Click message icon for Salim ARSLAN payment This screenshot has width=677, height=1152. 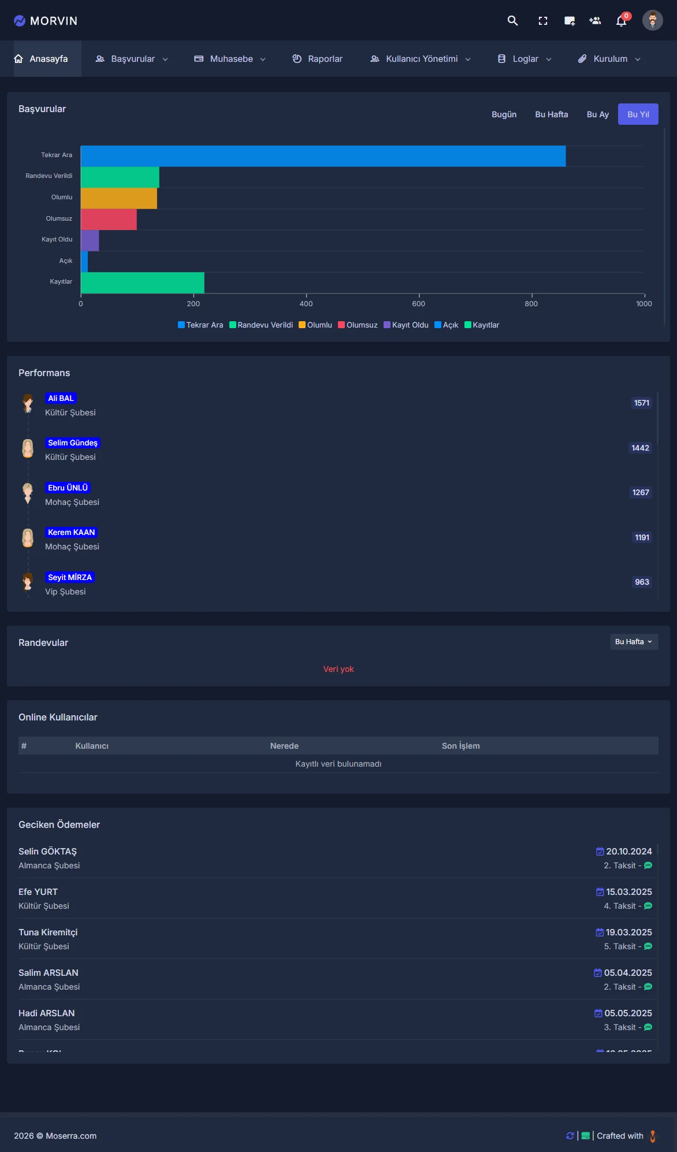pos(648,987)
